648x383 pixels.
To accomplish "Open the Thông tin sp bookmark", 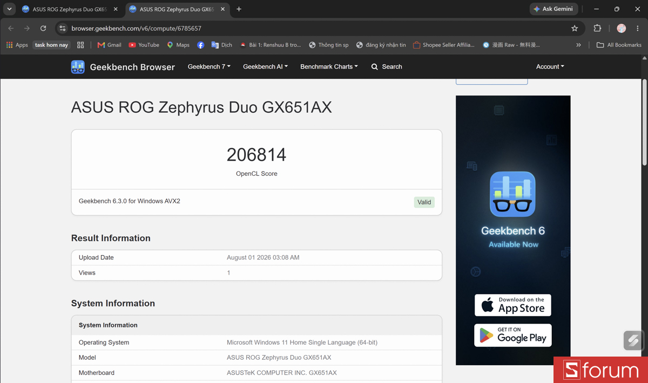I will click(328, 45).
